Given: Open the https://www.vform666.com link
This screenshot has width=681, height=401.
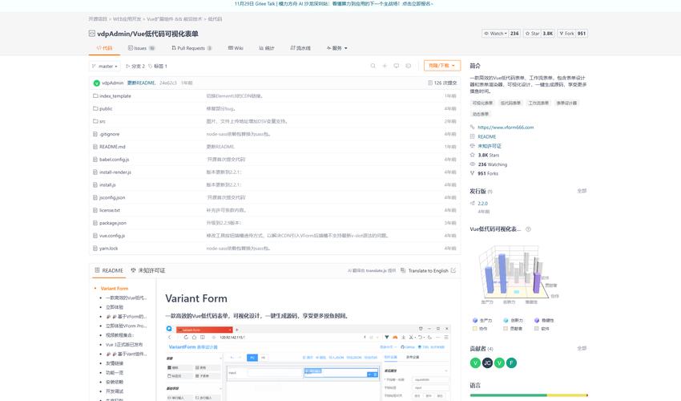Looking at the screenshot, I should click(x=506, y=128).
